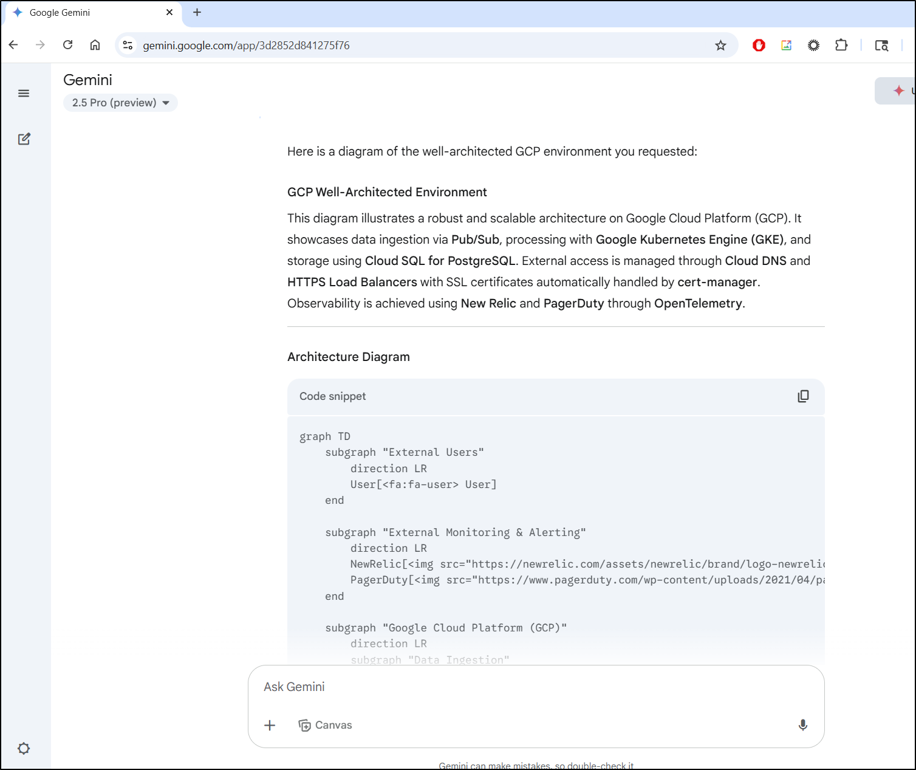Viewport: 916px width, 770px height.
Task: Open a new browser tab
Action: [197, 12]
